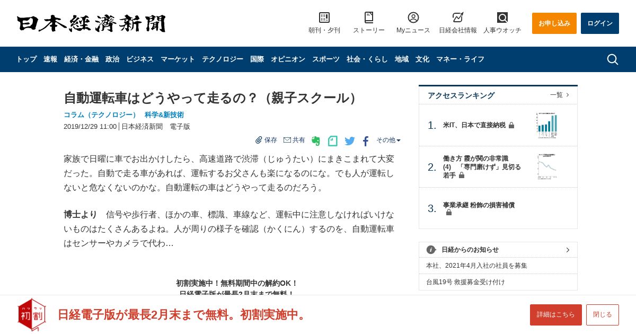Click the 共有 envelope share icon
This screenshot has height=334, width=636.
pos(287,140)
